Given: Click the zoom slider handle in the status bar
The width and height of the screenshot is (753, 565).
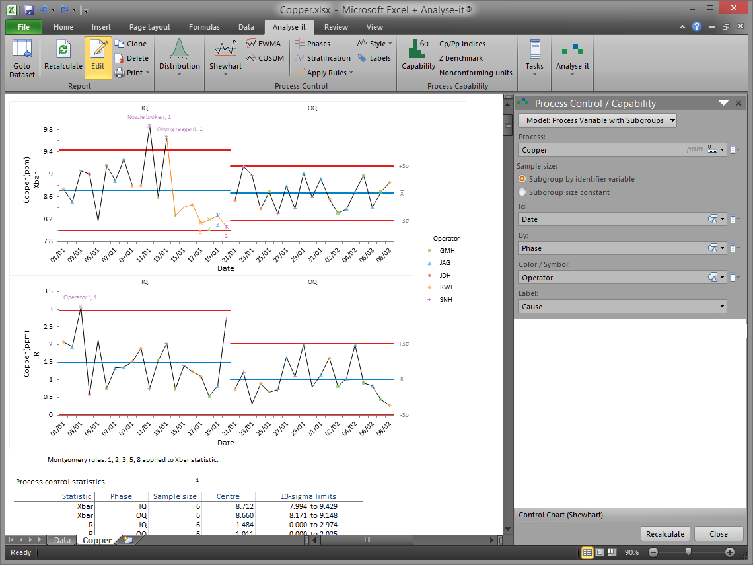Looking at the screenshot, I should pyautogui.click(x=689, y=552).
